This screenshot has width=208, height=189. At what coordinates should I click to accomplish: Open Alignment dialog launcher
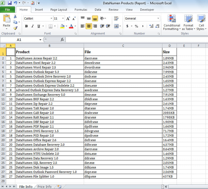(120, 34)
